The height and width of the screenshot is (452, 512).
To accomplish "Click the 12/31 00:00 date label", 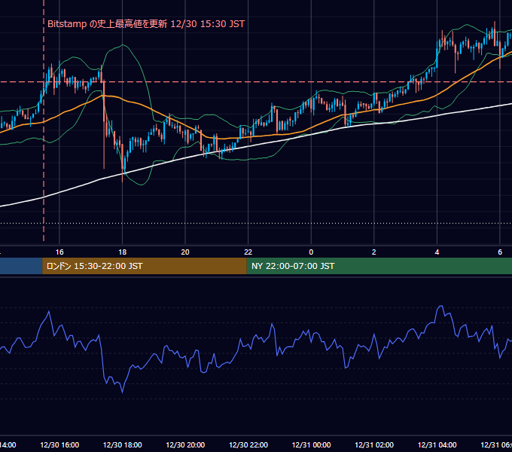I will pyautogui.click(x=311, y=444).
